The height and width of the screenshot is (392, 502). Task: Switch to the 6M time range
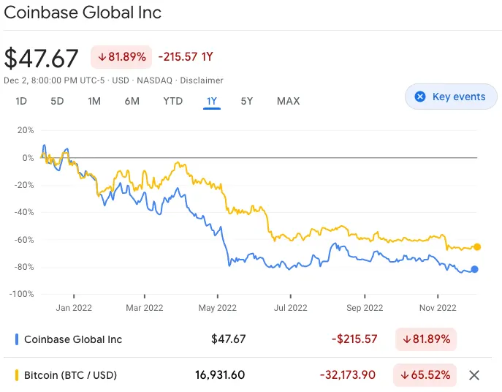coord(132,101)
